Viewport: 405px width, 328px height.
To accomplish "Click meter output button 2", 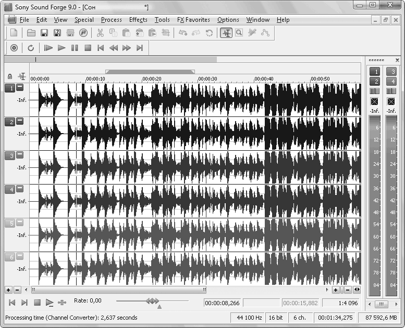I will point(374,81).
